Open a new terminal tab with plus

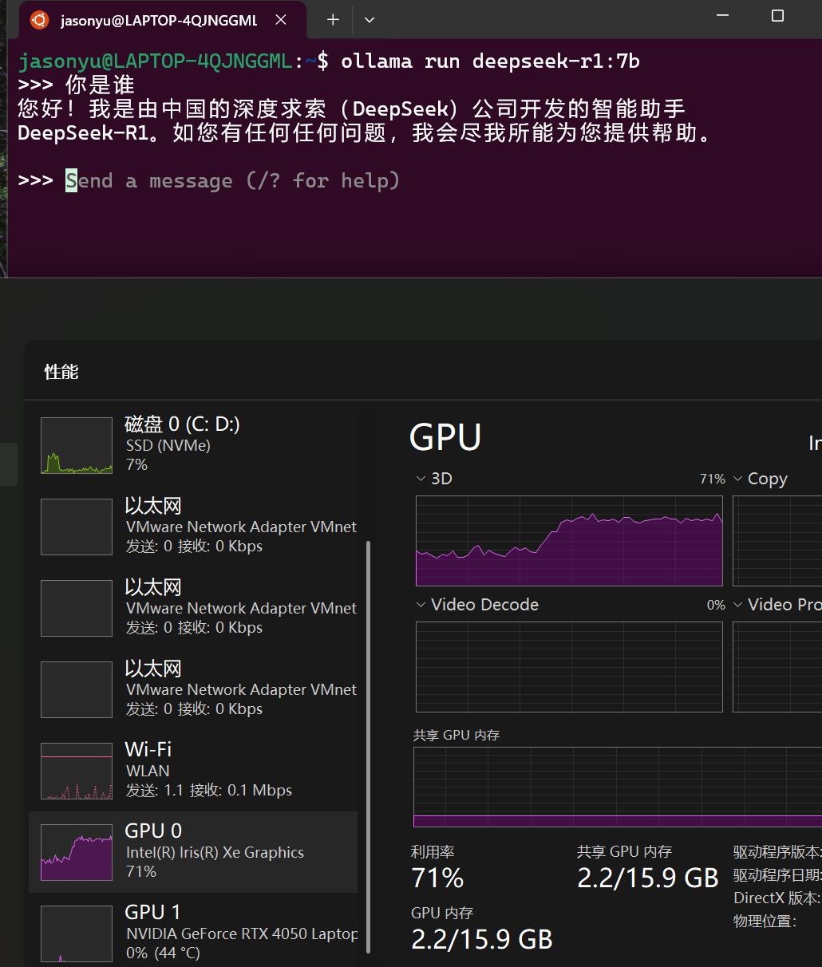(333, 20)
